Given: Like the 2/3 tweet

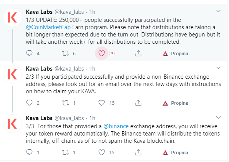Looking at the screenshot, I should point(101,103).
